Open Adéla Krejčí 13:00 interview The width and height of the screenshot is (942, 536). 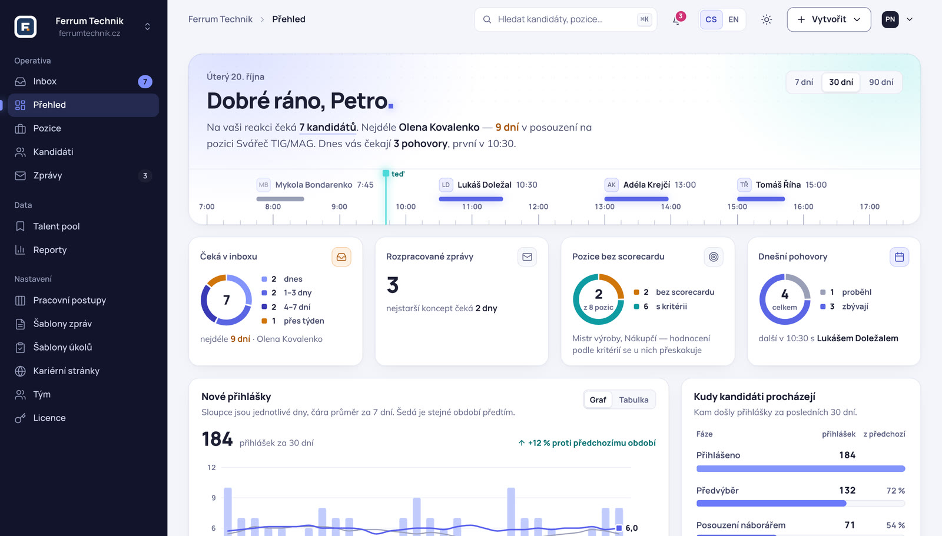pos(651,185)
